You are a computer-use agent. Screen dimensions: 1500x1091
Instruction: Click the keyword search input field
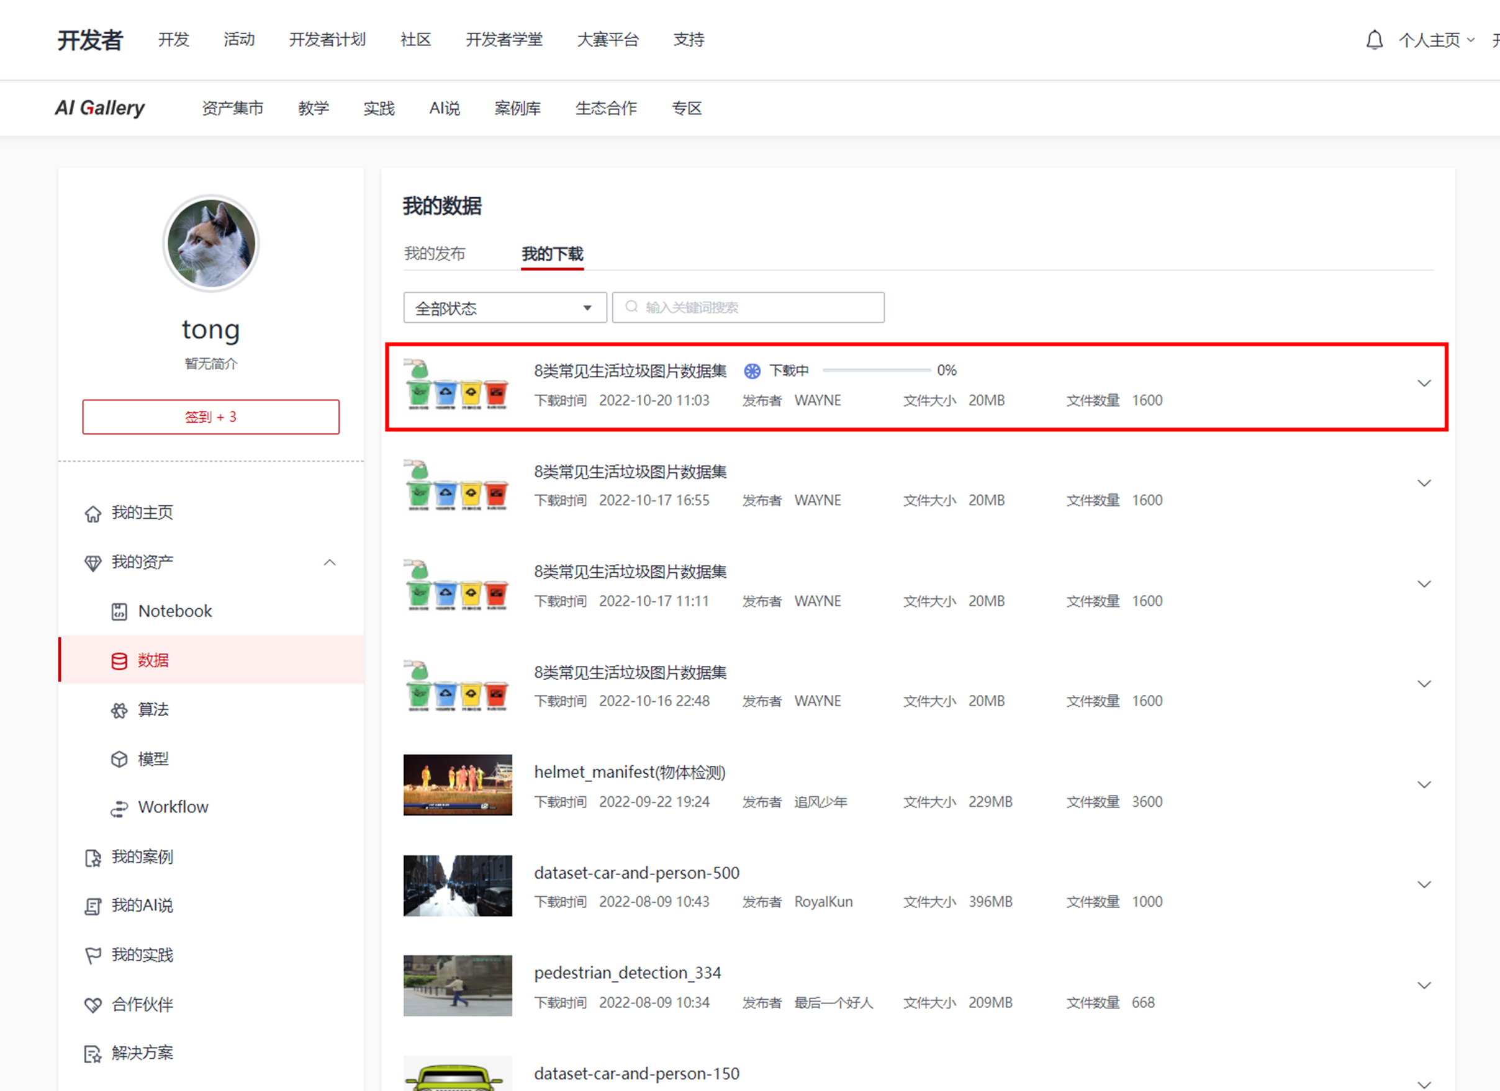748,308
